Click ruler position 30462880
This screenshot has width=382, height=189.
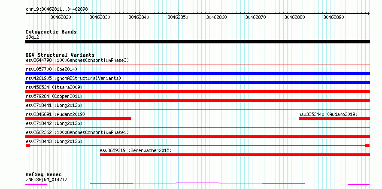point(295,17)
